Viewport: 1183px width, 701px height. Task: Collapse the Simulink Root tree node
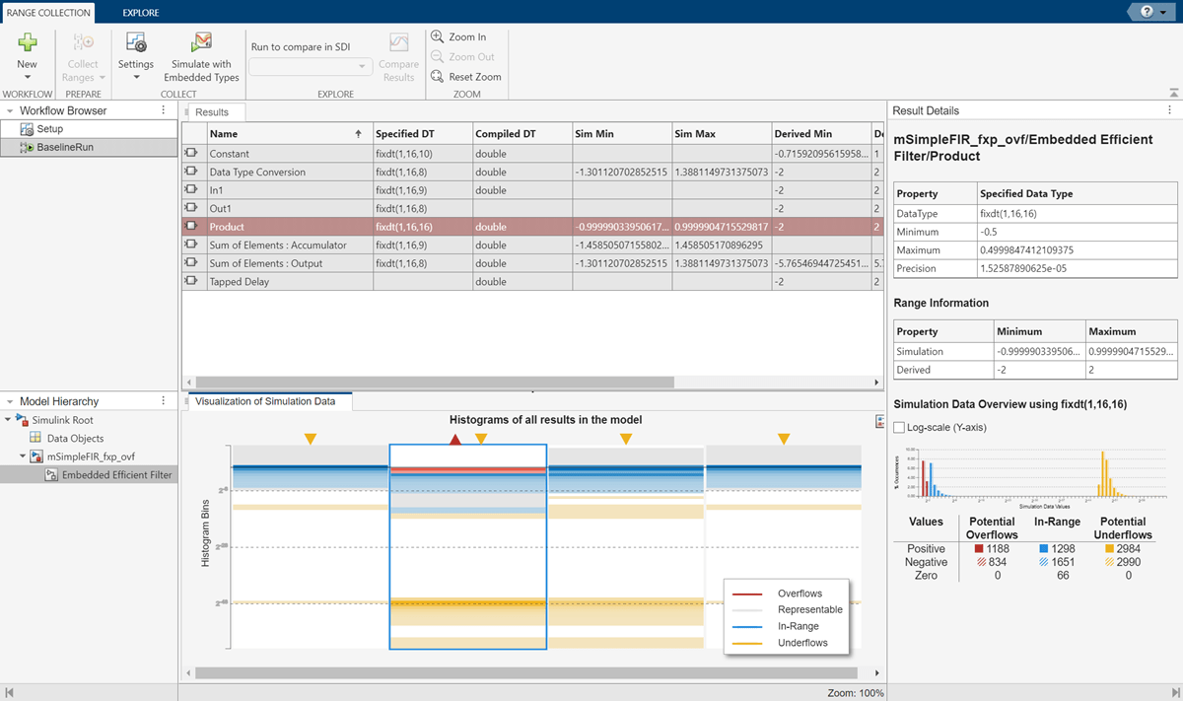(x=9, y=420)
